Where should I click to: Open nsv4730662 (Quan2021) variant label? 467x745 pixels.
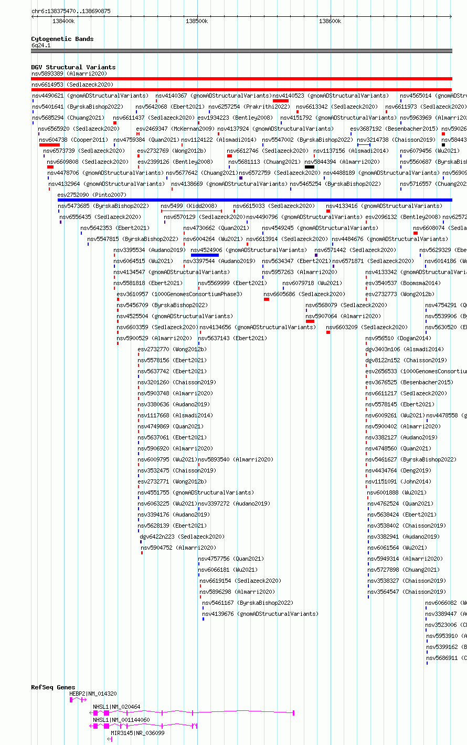click(x=216, y=228)
